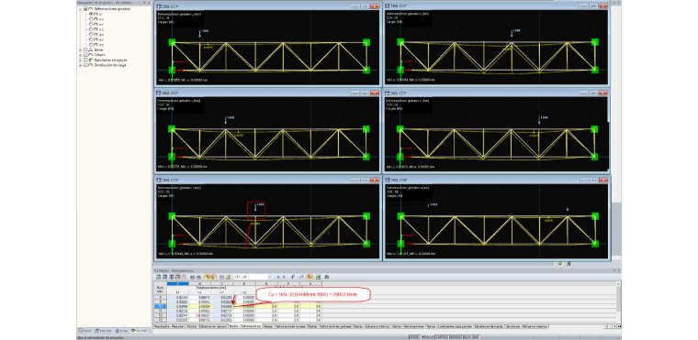Expand the Barras tree node
698x340 pixels.
tap(80, 49)
